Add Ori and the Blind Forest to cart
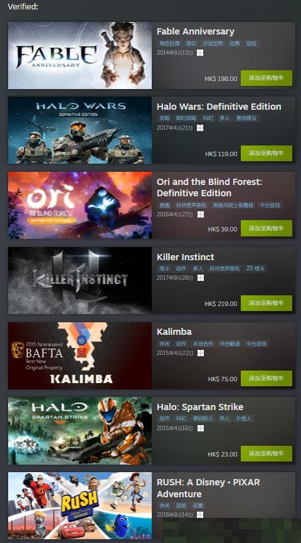Screen dimensions: 301x543 (x=267, y=228)
